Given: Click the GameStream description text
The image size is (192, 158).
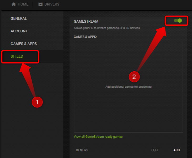Looking at the screenshot, I should pyautogui.click(x=107, y=28).
